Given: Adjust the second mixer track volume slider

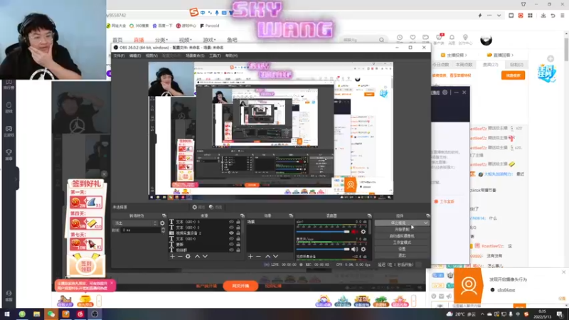Looking at the screenshot, I should pos(323,250).
